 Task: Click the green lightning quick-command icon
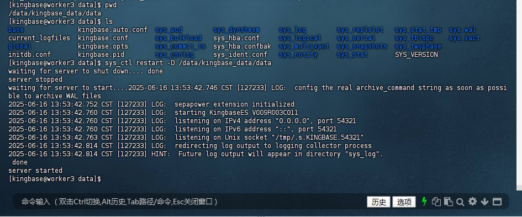pos(424,202)
